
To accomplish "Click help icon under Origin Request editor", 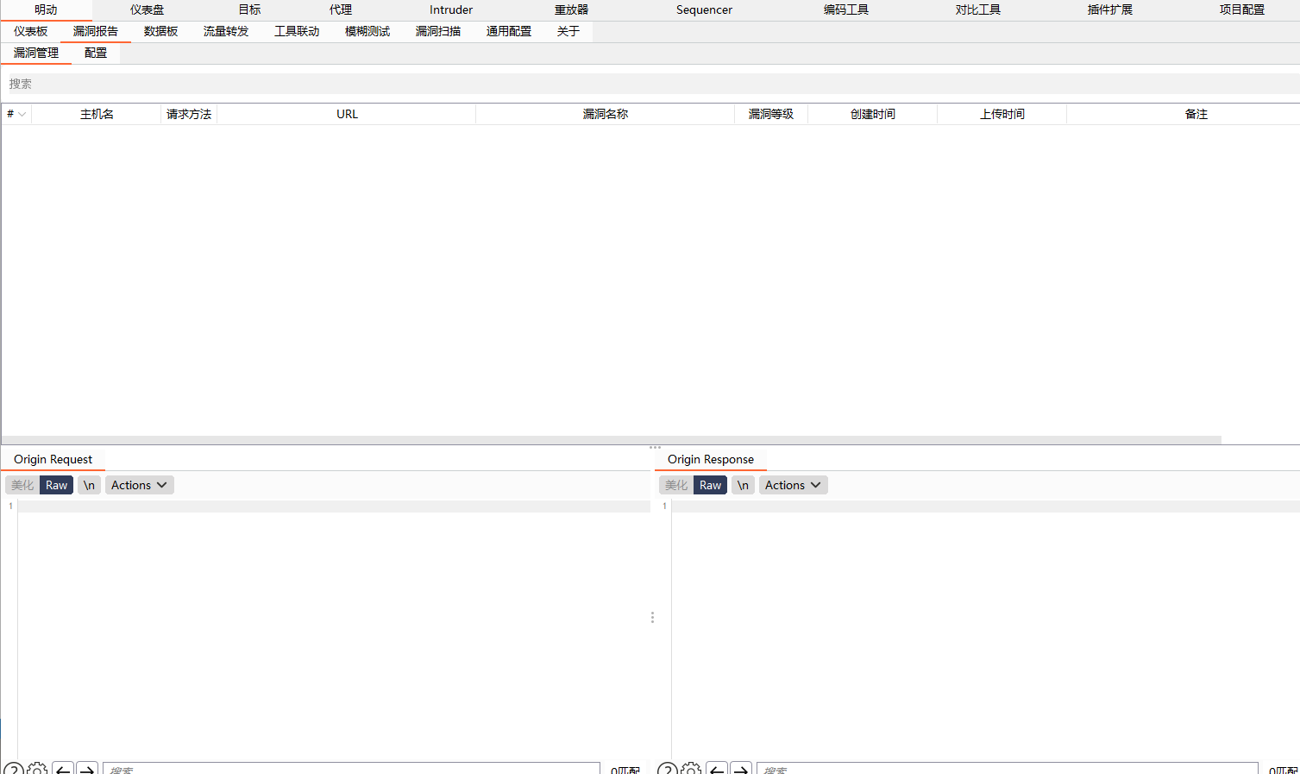I will [14, 769].
